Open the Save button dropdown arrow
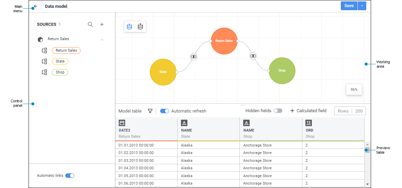 (x=362, y=6)
